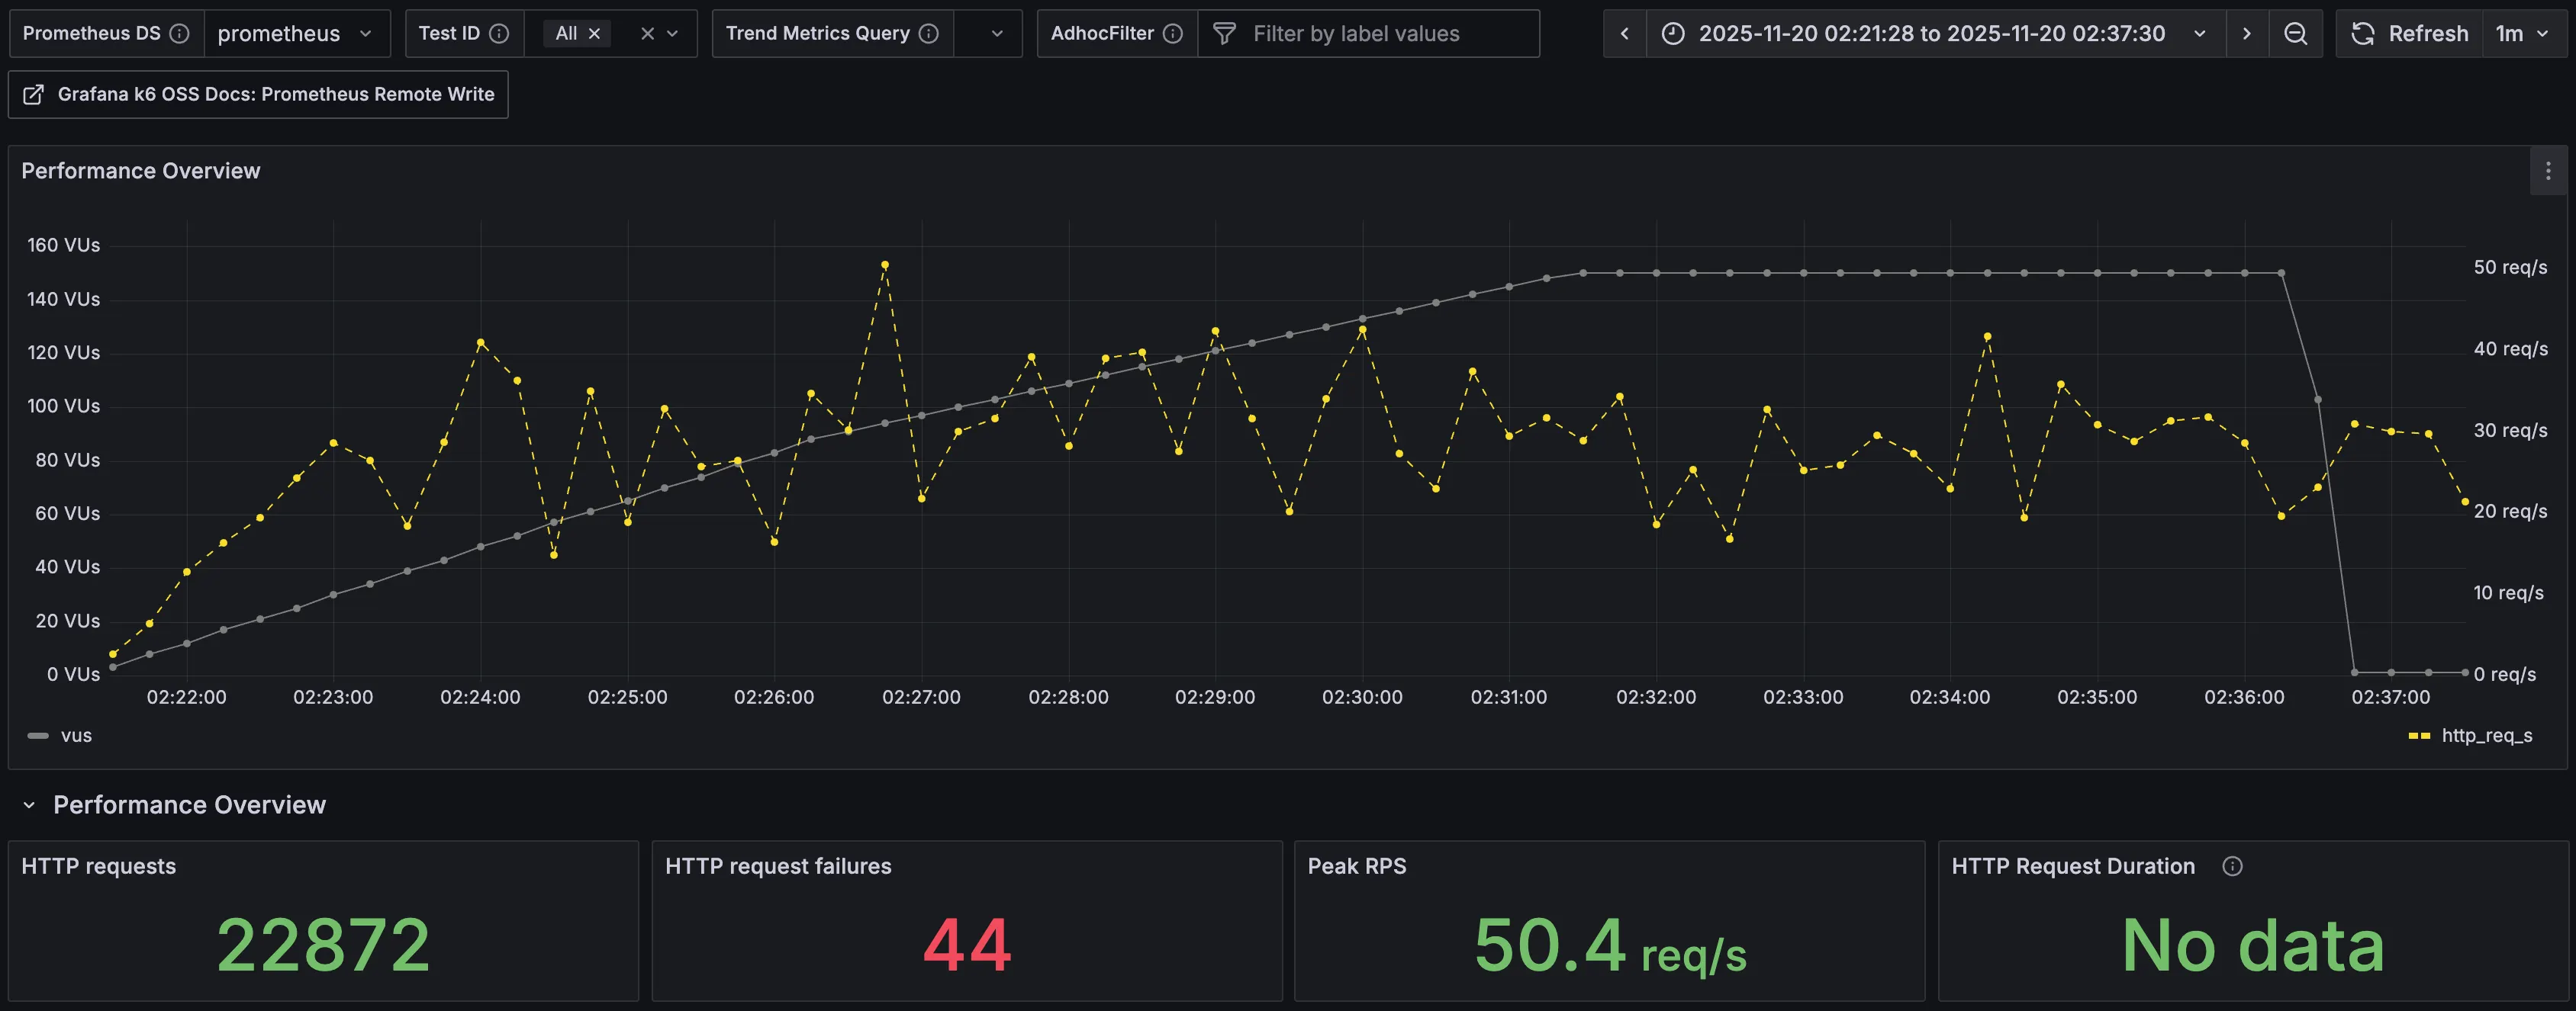Open Trend Metrics Query dropdown

(x=987, y=34)
